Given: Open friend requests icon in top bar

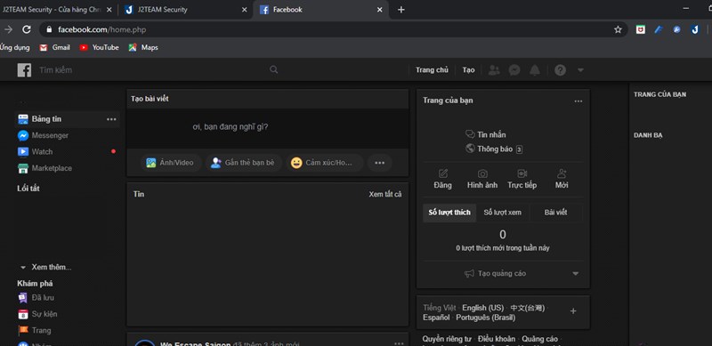Looking at the screenshot, I should pyautogui.click(x=494, y=70).
